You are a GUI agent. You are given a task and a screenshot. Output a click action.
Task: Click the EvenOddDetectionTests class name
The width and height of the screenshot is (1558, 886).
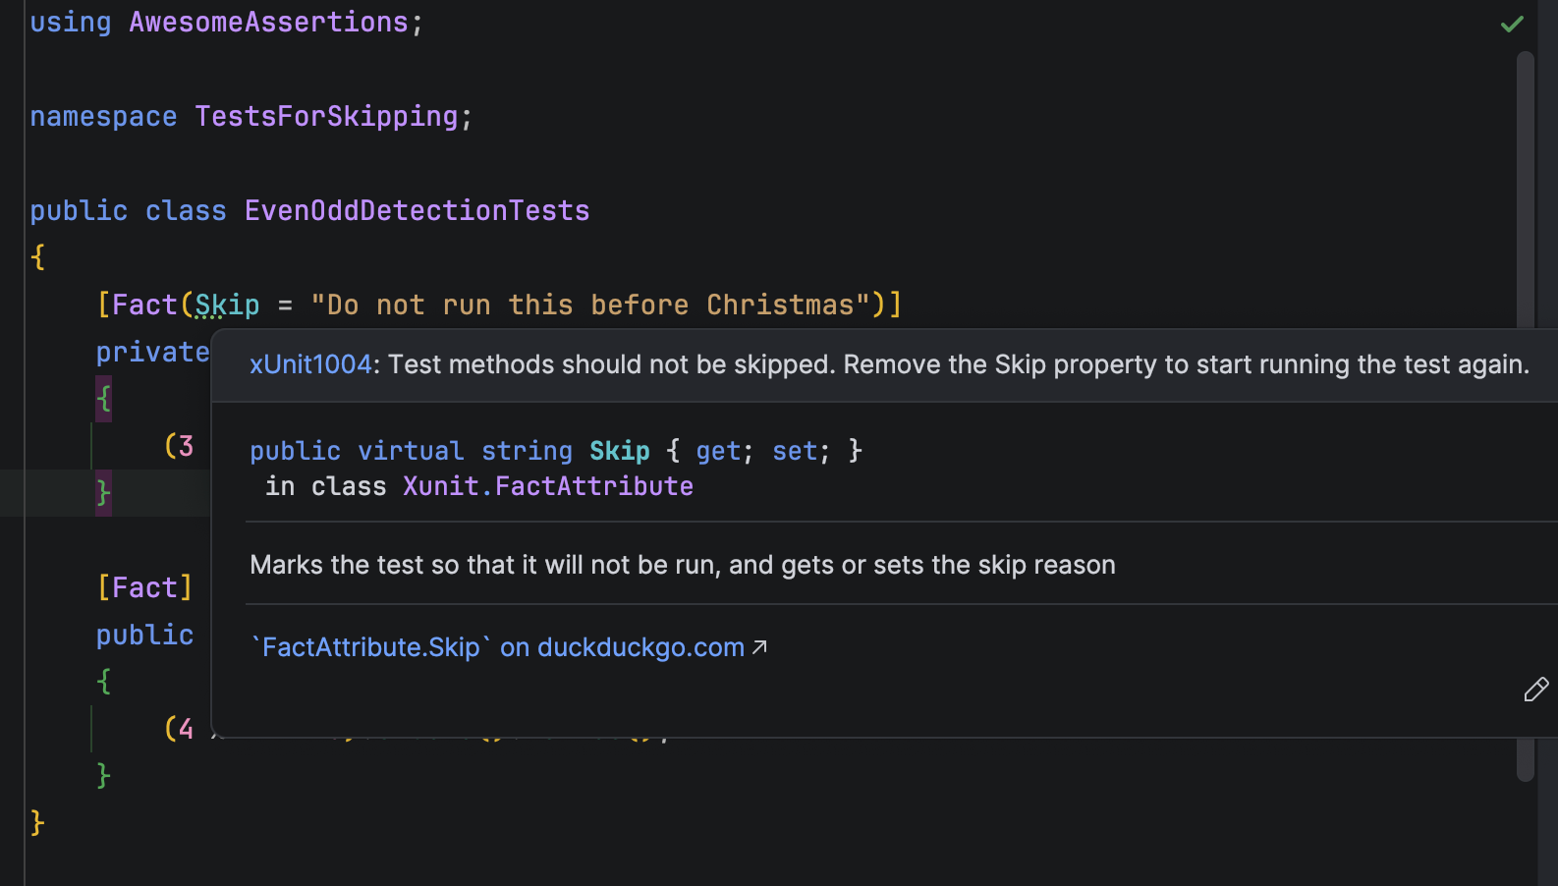(417, 211)
